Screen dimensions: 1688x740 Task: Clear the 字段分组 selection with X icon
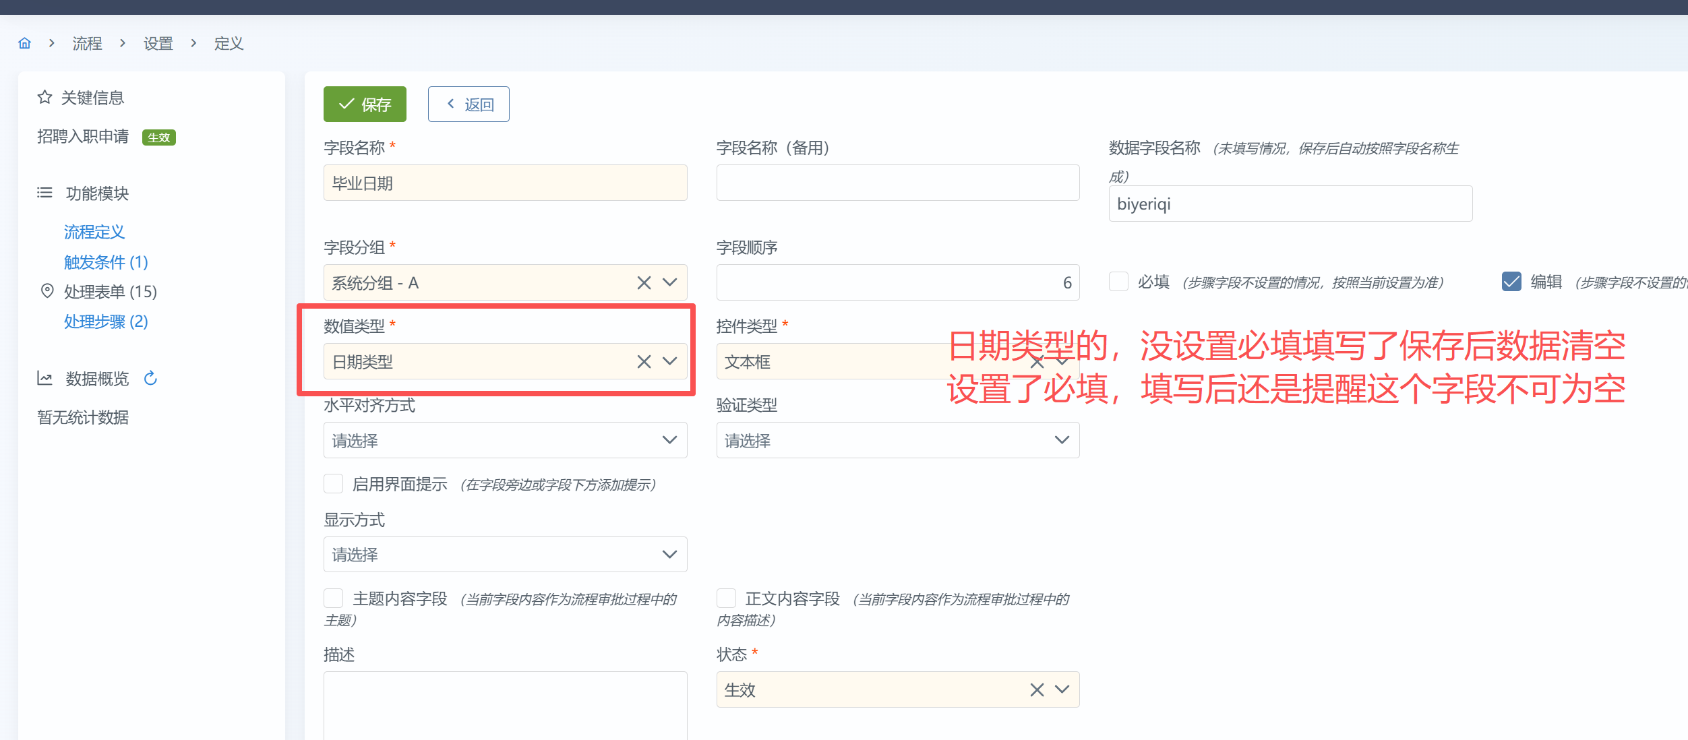(x=644, y=282)
